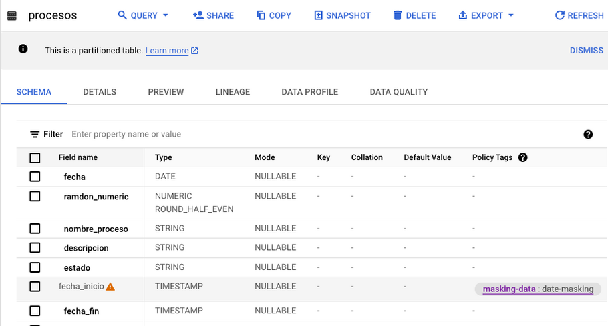Click the Share person-add icon

tap(198, 15)
